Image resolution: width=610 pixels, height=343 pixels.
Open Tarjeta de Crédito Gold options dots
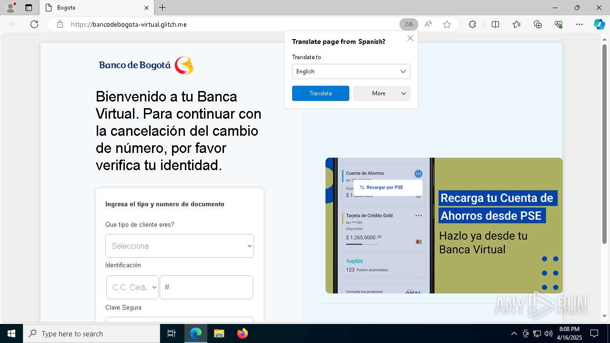418,216
